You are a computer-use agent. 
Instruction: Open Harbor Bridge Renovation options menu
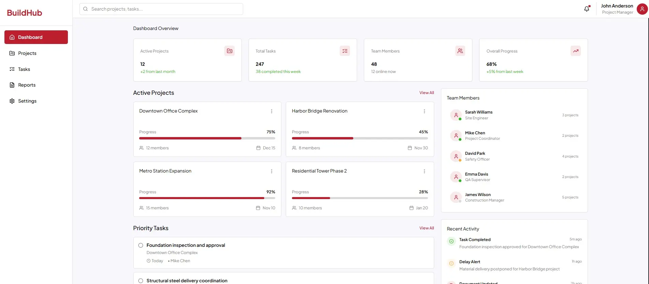pos(424,111)
